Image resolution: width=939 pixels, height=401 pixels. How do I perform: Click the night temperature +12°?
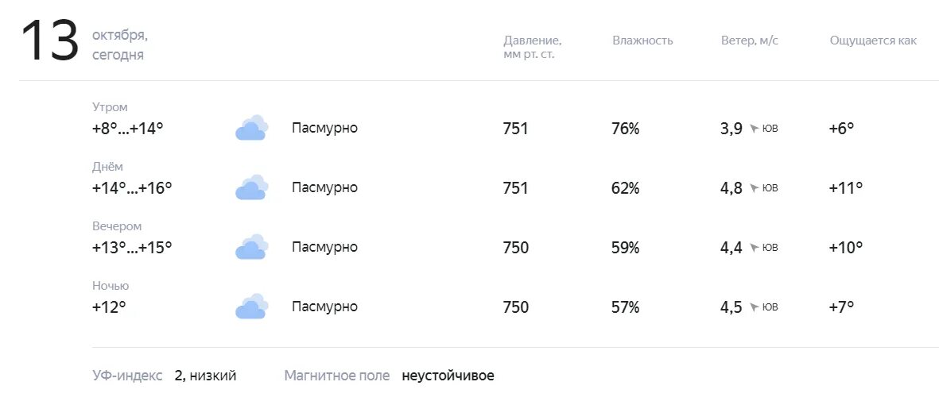109,307
